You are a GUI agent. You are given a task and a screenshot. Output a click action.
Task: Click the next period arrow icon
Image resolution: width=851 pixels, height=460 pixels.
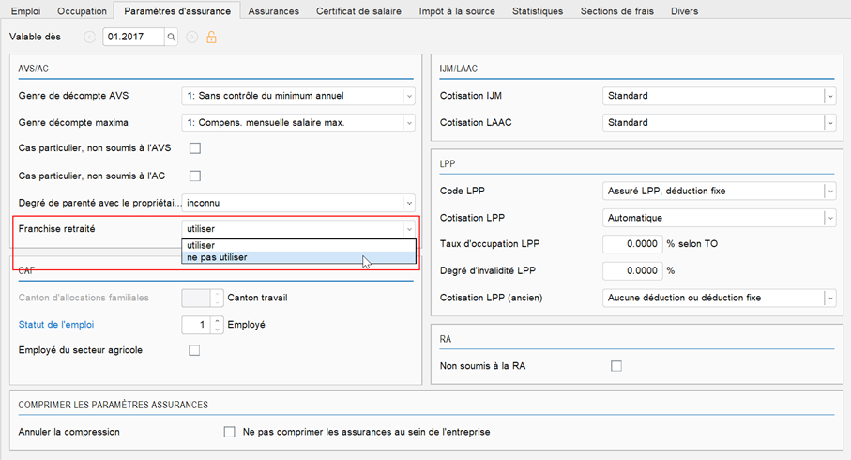pyautogui.click(x=191, y=37)
